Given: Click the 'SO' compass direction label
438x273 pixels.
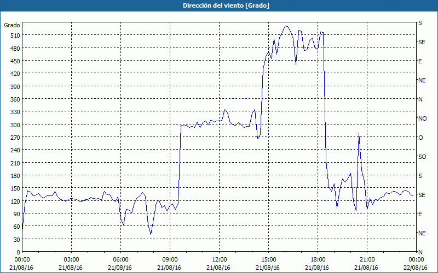Looking at the screenshot, I should click(422, 157).
